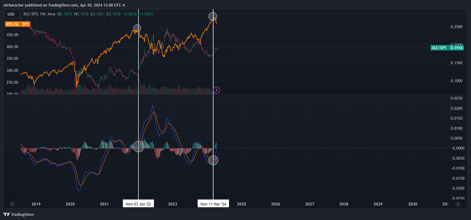Click the 2027 year label on time axis

[310, 204]
